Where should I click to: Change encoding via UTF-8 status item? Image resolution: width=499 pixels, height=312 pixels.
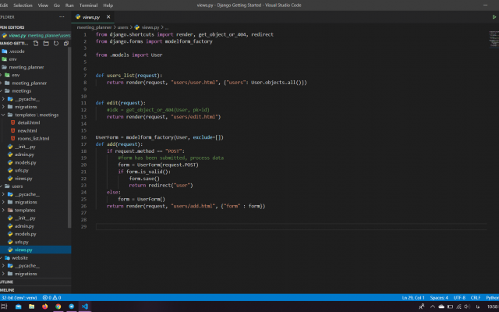tap(459, 298)
